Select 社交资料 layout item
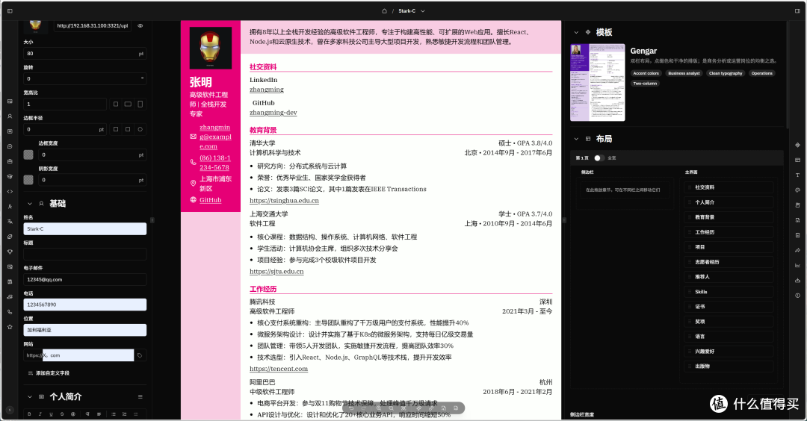This screenshot has width=807, height=421. [x=729, y=187]
